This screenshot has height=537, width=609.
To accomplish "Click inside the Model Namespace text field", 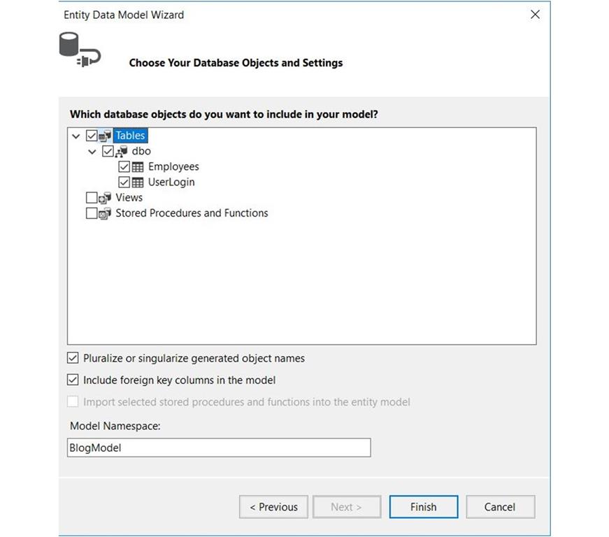I will pyautogui.click(x=218, y=447).
